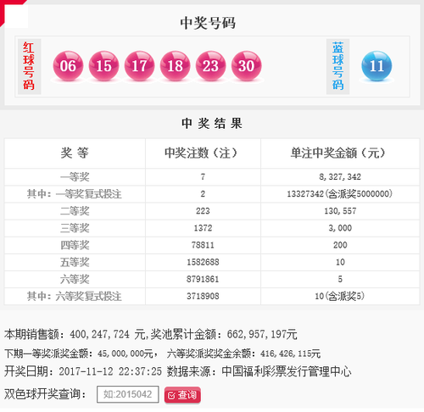Click the red ball numbered 15

pyautogui.click(x=103, y=66)
